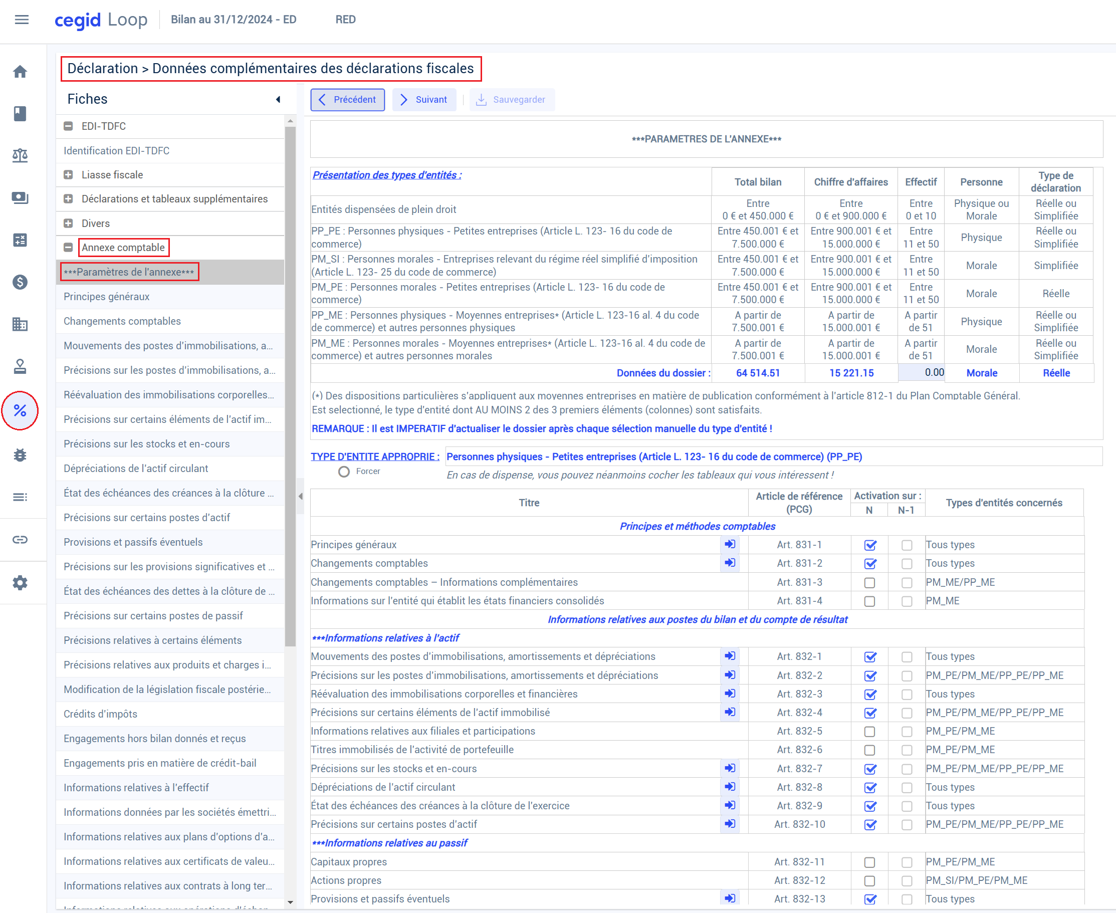Open the calculator icon in sidebar
1116x913 pixels.
20,241
